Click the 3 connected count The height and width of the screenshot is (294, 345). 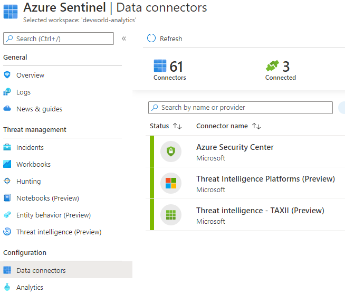[286, 67]
